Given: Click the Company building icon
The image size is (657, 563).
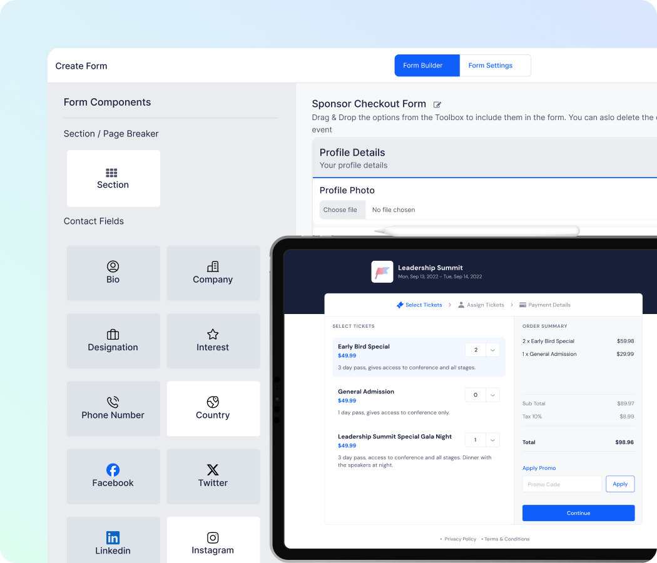Looking at the screenshot, I should pos(213,266).
